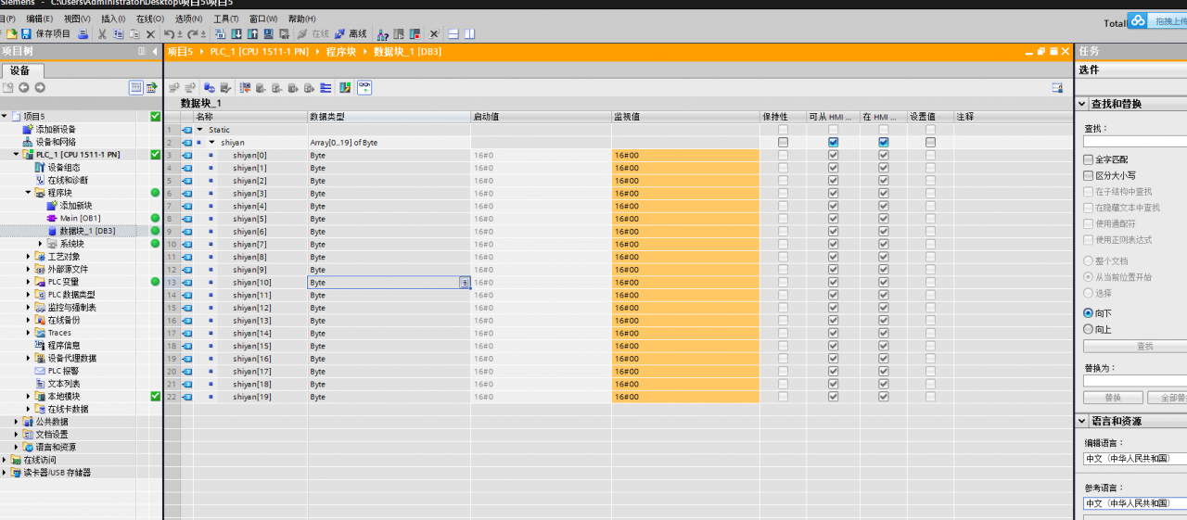
Task: Collapse the 程序块 folder arrow
Action: (x=28, y=193)
